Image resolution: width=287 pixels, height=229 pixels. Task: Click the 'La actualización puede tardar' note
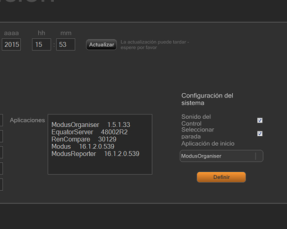tap(155, 45)
